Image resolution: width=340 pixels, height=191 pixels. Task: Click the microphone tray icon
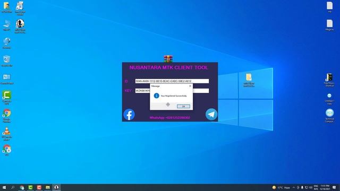pyautogui.click(x=302, y=187)
